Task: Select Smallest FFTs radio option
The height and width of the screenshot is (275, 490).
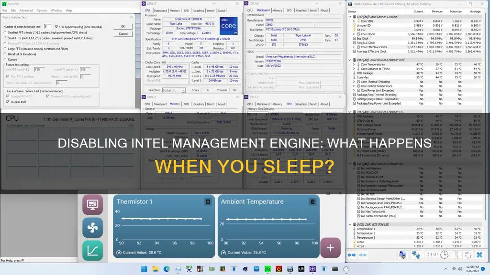Action: click(5, 32)
